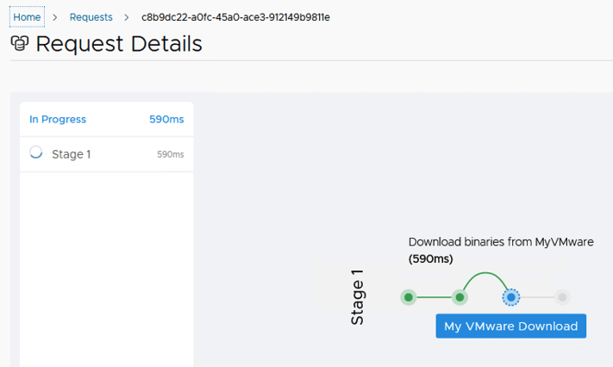Click the chevron separator after Requests

click(x=127, y=17)
